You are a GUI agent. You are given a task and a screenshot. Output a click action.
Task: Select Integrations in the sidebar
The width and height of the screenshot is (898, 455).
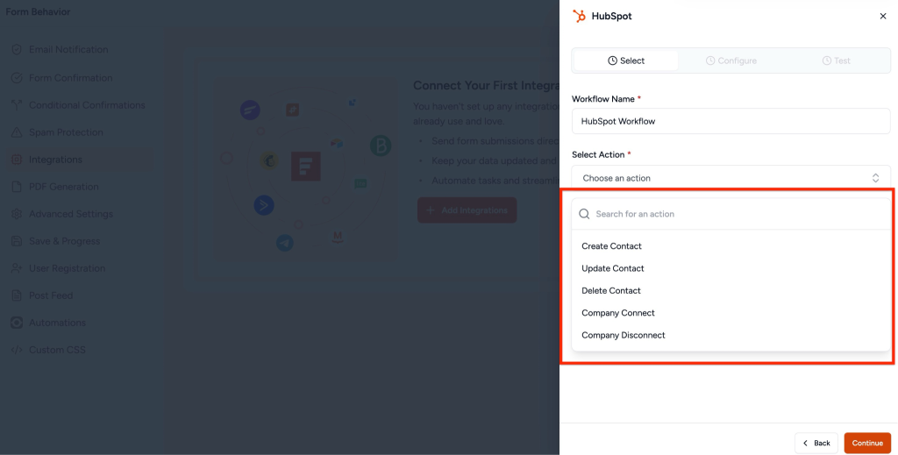click(x=78, y=160)
